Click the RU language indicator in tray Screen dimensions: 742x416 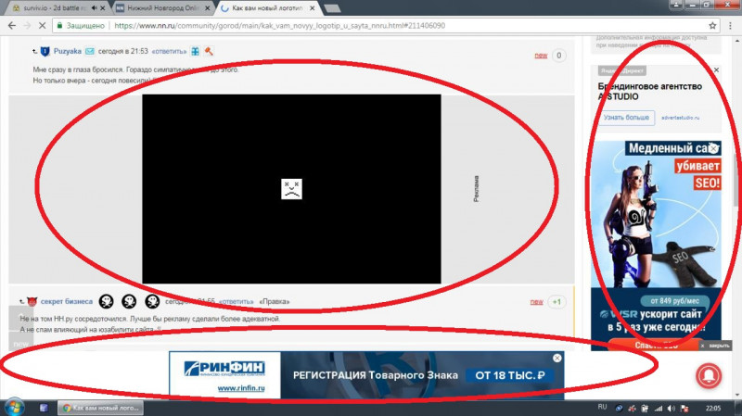point(600,408)
